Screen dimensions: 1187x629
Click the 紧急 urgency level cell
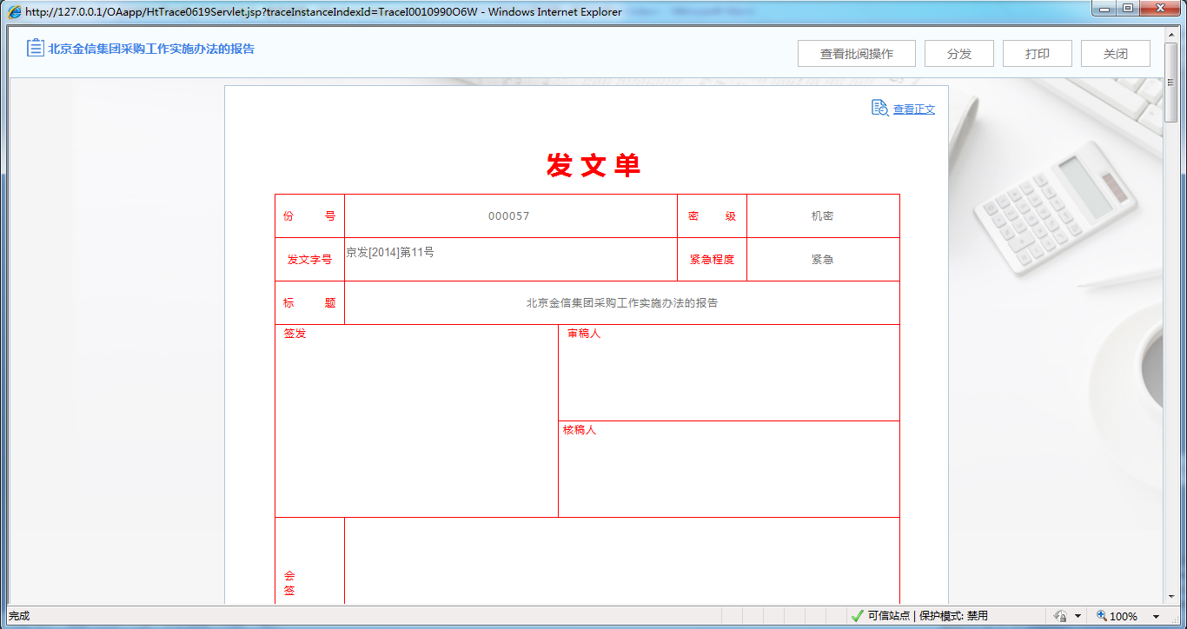coord(824,259)
